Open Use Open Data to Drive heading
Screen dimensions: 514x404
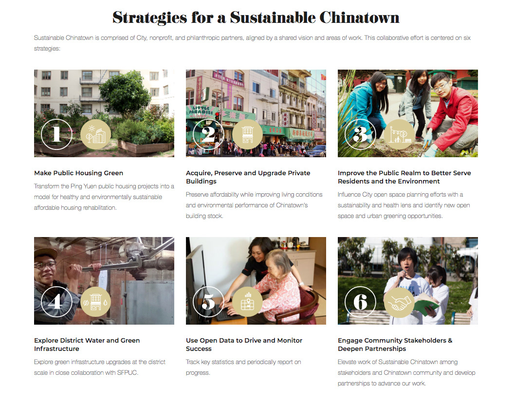[244, 345]
